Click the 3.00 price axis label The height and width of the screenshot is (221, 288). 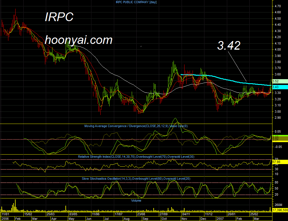[x=278, y=112]
